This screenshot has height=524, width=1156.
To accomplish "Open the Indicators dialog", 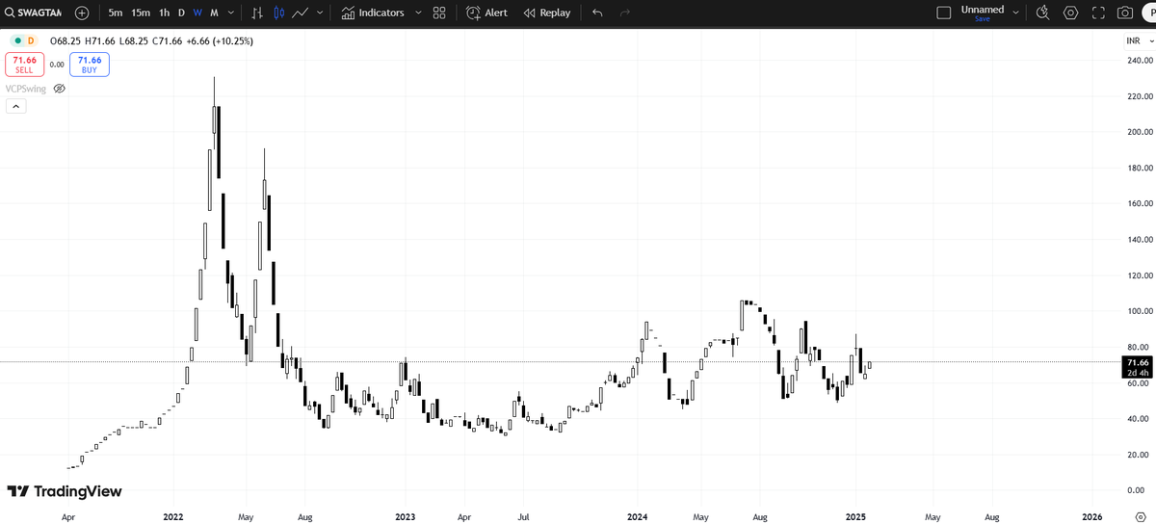I will point(373,13).
